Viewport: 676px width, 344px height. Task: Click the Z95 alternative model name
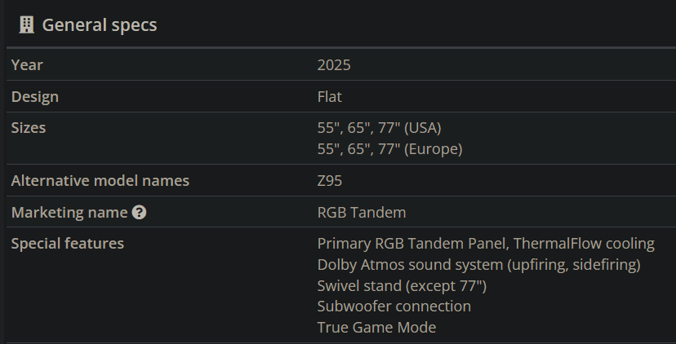[330, 180]
